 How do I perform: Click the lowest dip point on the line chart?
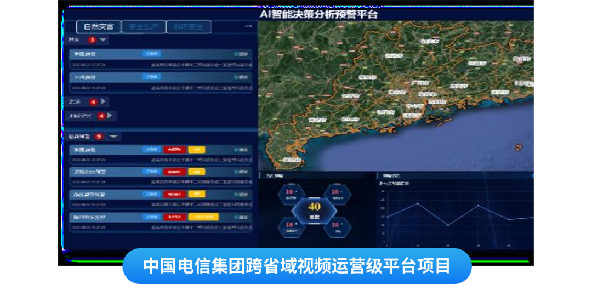click(448, 225)
